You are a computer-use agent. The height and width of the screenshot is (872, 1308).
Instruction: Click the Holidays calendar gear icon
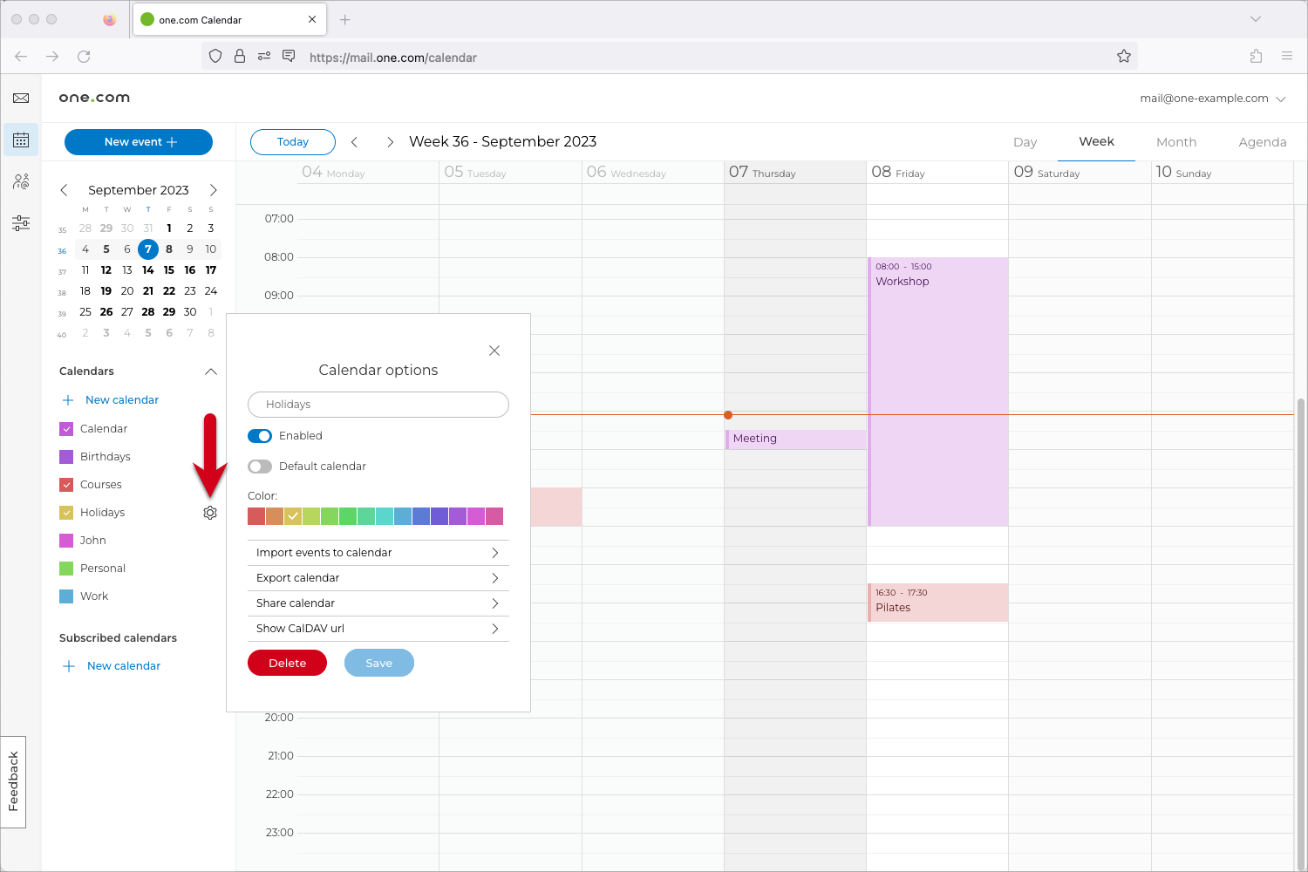pos(209,513)
